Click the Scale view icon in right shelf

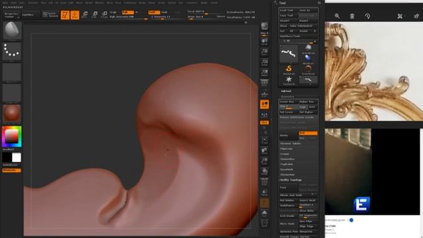pos(264,161)
